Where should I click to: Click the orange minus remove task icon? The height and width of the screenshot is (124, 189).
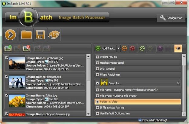124,48
